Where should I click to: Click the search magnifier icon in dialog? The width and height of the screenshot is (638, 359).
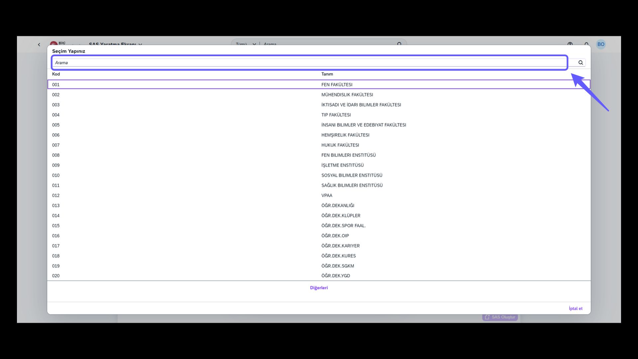581,62
